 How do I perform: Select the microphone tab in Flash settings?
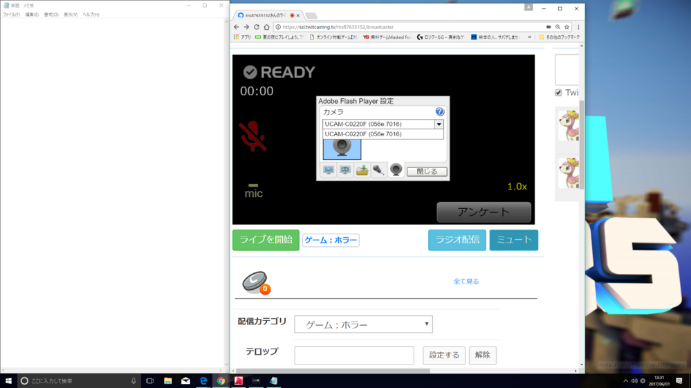click(379, 170)
